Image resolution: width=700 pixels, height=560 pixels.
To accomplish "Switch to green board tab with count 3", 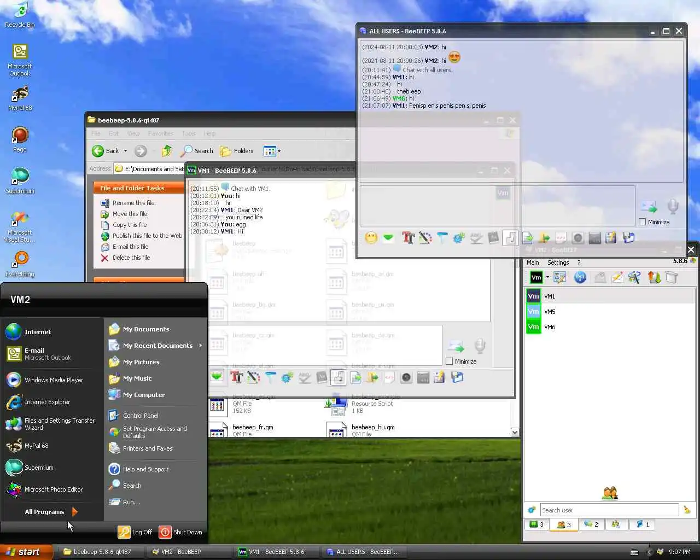I will pyautogui.click(x=536, y=524).
